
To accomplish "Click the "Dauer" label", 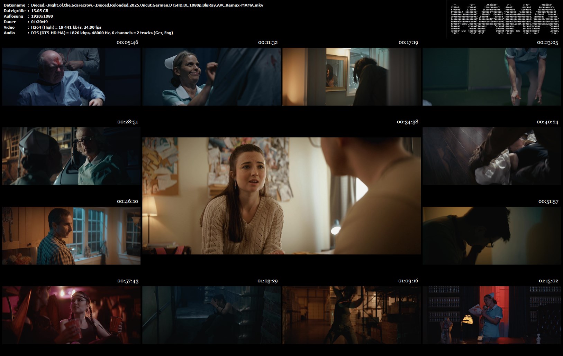I will [10, 22].
